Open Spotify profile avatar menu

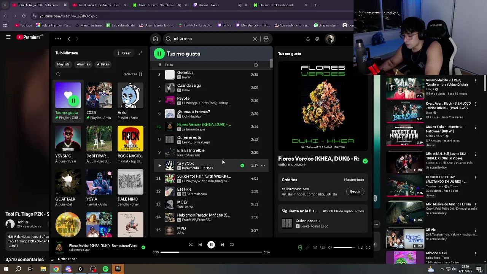tap(330, 39)
